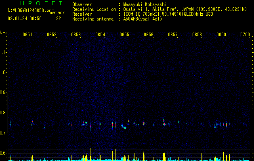This screenshot has width=254, height=161.
Task: Click the HROFFT title text
Action: pyautogui.click(x=41, y=3)
